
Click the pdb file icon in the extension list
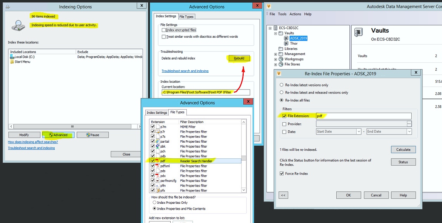[x=158, y=156]
